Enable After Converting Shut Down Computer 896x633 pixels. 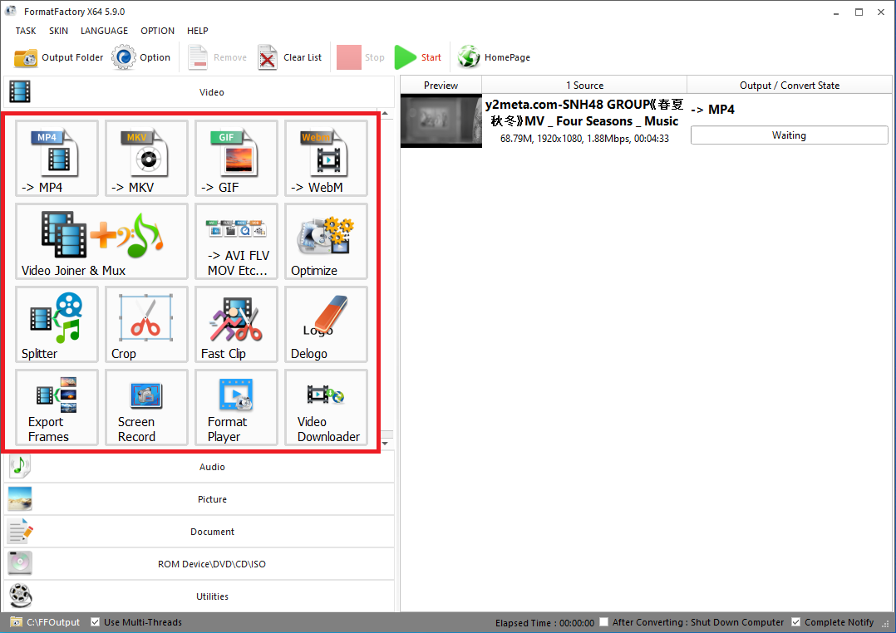[605, 622]
